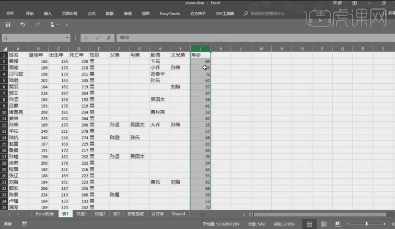395x229 pixels.
Task: Undo the last action
Action: [22, 25]
